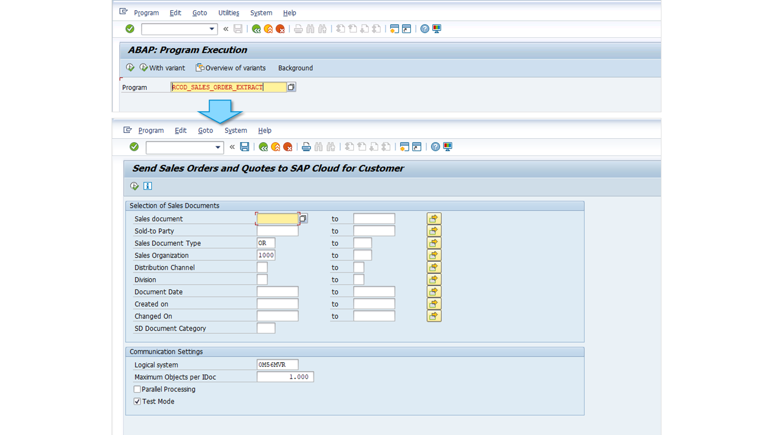This screenshot has height=435, width=773.
Task: Click the Create New Session icon in the ABAP Program Execution toolbar
Action: tap(394, 29)
